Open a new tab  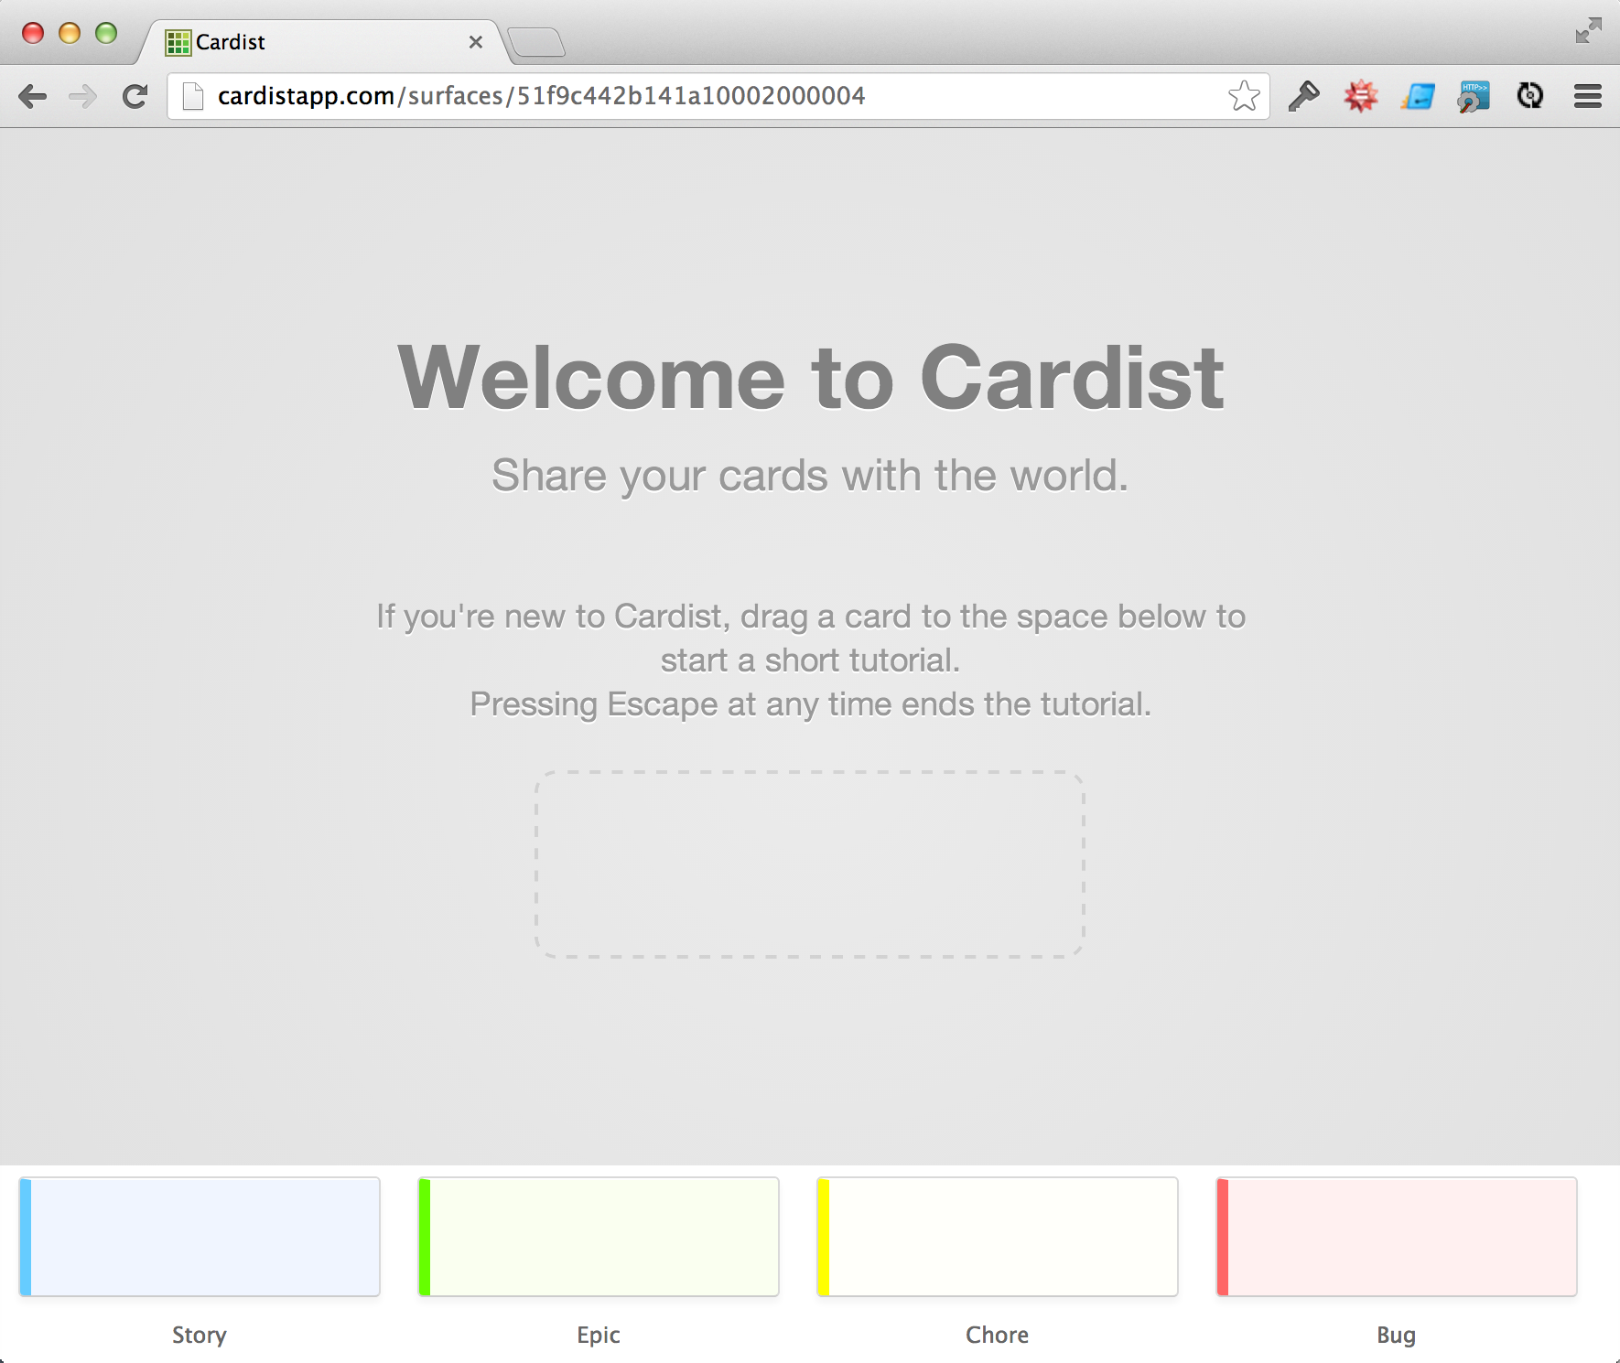tap(536, 42)
